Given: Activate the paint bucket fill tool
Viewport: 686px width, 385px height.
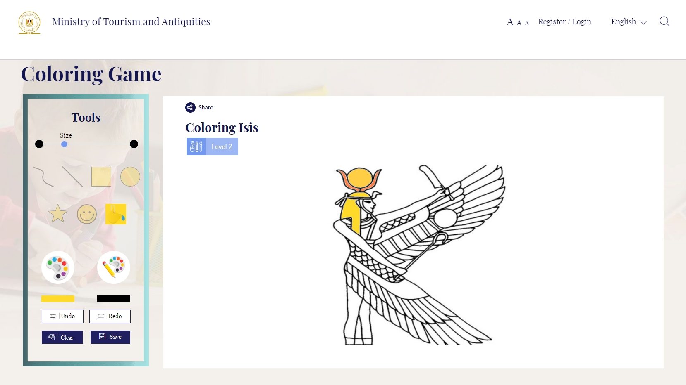Looking at the screenshot, I should (116, 214).
